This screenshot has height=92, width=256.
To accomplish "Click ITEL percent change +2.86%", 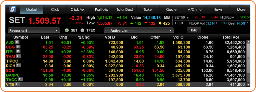I will click(x=87, y=52).
